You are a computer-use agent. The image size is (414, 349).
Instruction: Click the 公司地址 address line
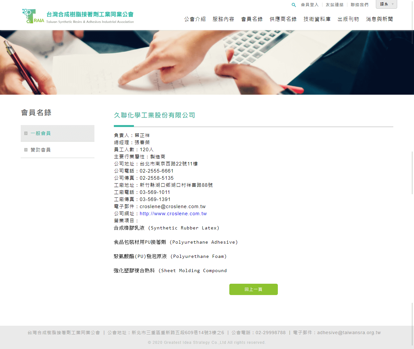pyautogui.click(x=156, y=164)
